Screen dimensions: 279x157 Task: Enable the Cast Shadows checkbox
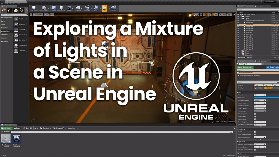(x=255, y=119)
